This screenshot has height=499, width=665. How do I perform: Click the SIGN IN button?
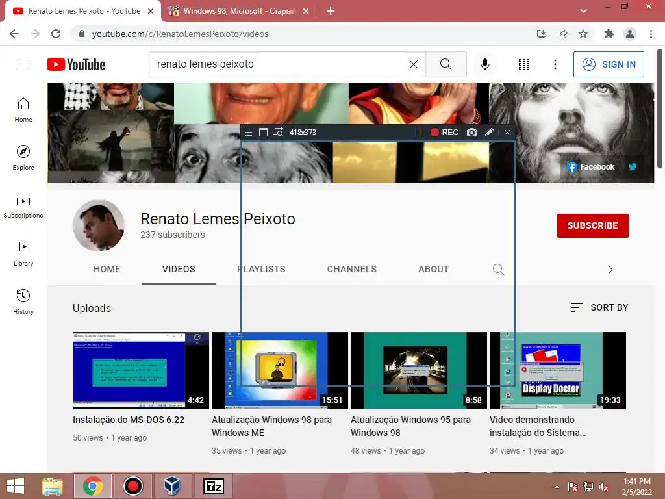(609, 64)
